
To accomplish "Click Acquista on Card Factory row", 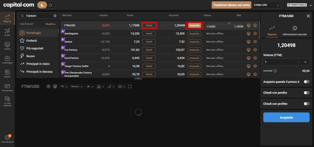I will point(194,58).
